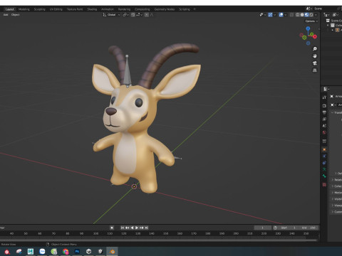Open the Bone properties tab
Viewport: 342px width, 256px height.
(x=324, y=176)
